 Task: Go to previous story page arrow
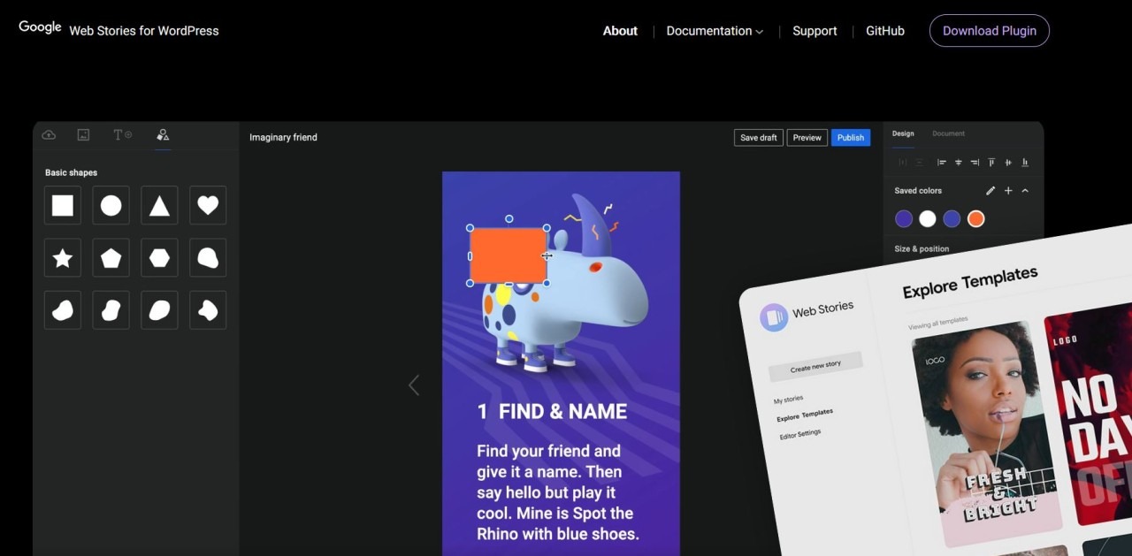point(413,385)
